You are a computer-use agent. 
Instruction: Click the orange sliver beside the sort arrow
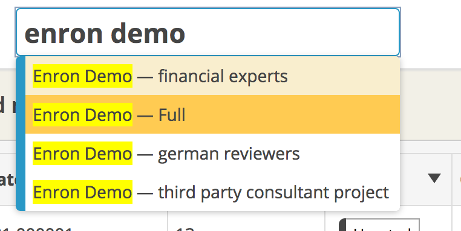point(460,179)
